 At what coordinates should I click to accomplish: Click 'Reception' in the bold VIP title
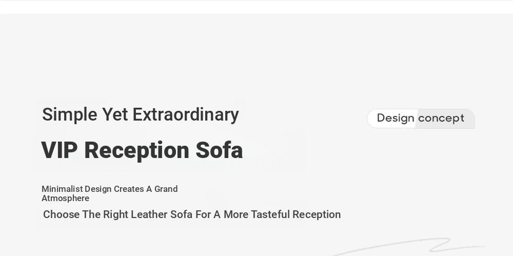(137, 151)
